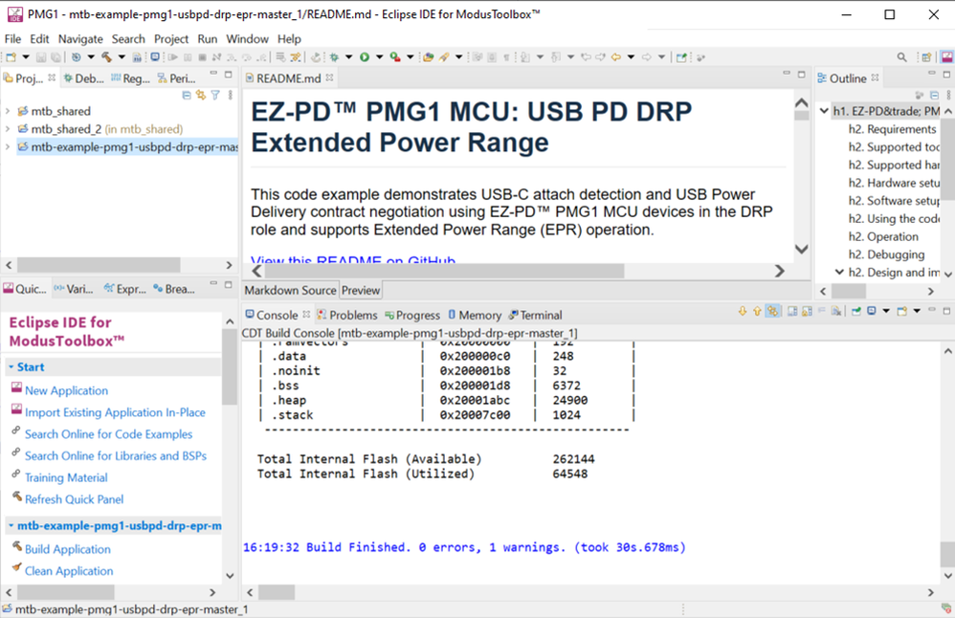Expand the mtb_shared project node
Screen dimensions: 955x618
[8, 111]
